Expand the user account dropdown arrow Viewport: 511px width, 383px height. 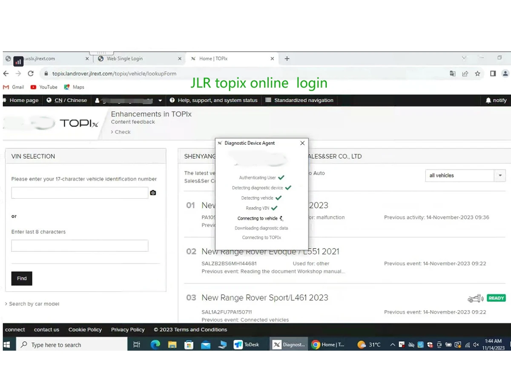click(160, 100)
